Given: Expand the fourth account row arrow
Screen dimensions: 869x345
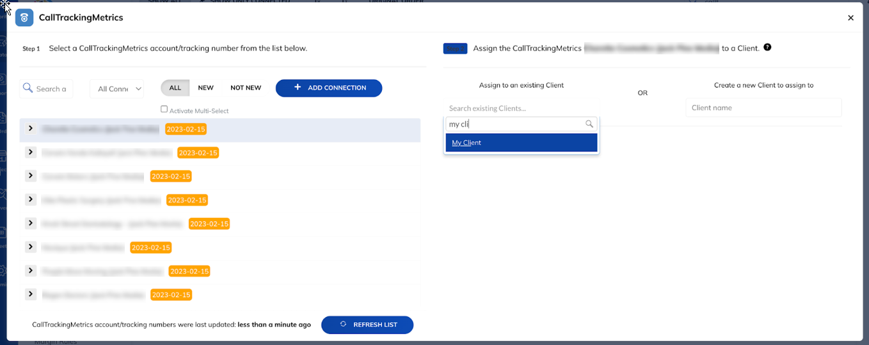Looking at the screenshot, I should pyautogui.click(x=30, y=199).
